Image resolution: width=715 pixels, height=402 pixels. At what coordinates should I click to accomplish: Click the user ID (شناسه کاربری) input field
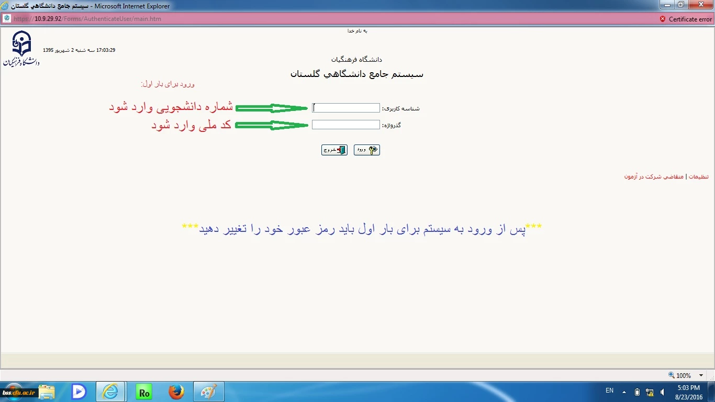click(345, 108)
